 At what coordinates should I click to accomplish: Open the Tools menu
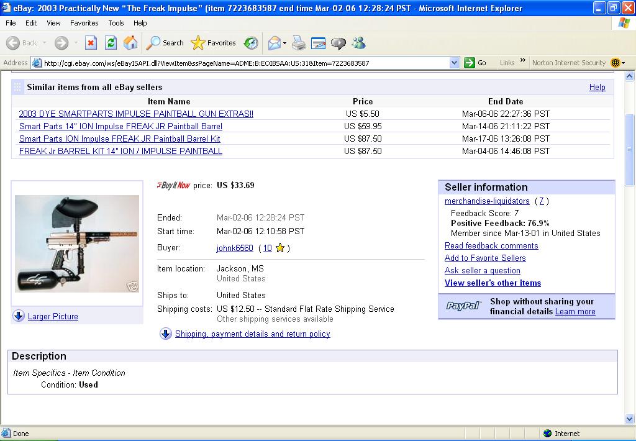click(116, 23)
